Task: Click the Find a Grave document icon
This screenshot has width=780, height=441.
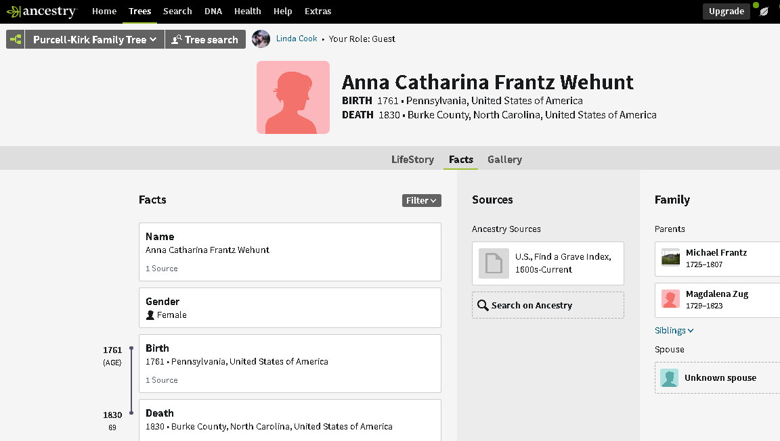Action: [x=494, y=263]
